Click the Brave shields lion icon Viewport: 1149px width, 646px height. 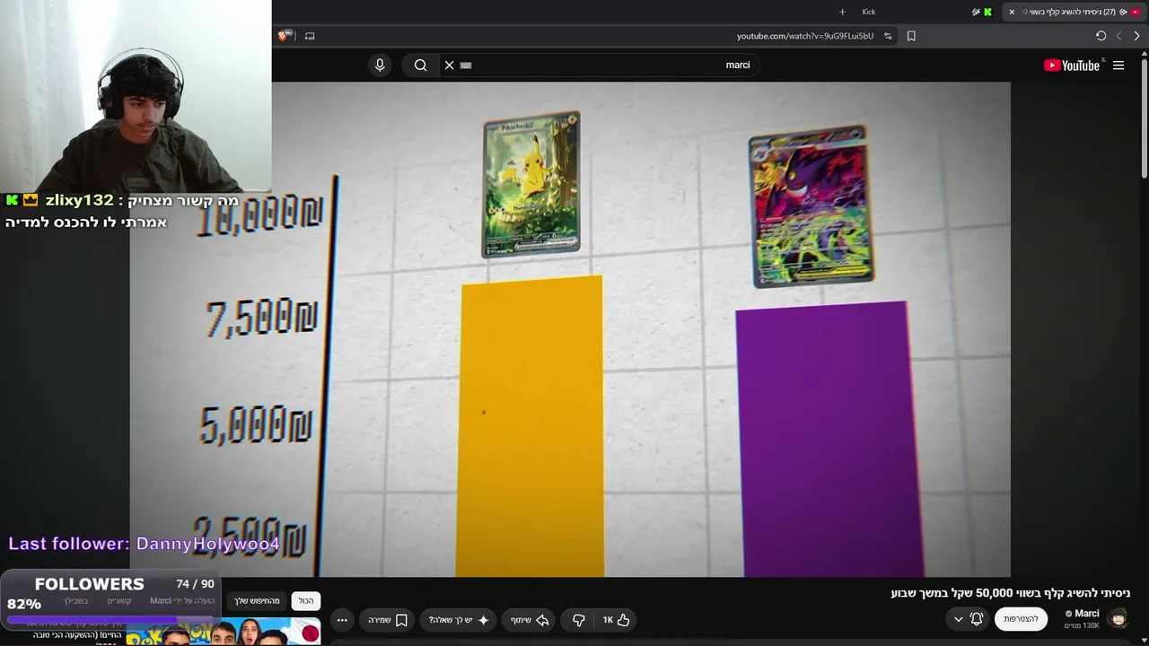[x=284, y=36]
